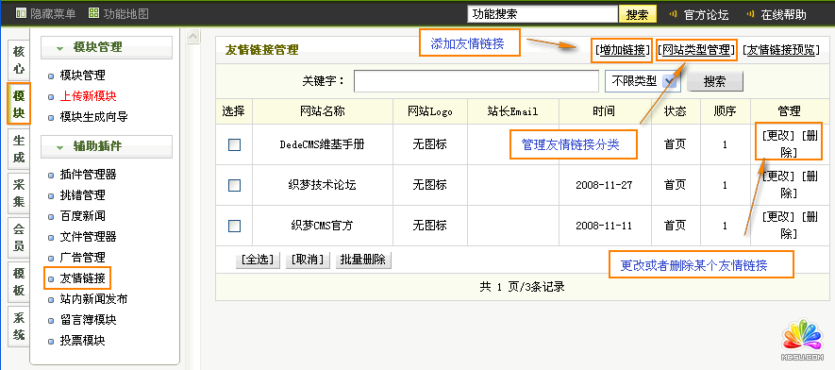Switch to the 生成 vertical tab

[x=19, y=149]
